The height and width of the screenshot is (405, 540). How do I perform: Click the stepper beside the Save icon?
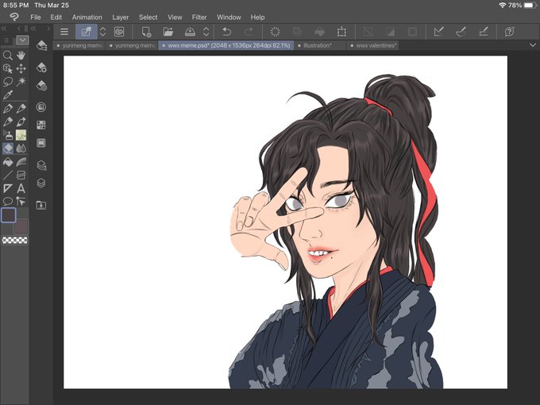coord(206,32)
